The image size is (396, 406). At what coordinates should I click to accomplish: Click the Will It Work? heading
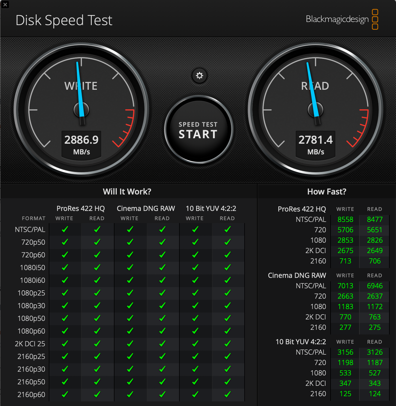coord(127,192)
